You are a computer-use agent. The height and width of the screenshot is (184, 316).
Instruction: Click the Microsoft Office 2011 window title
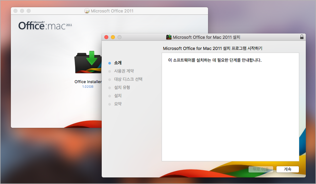click(112, 11)
